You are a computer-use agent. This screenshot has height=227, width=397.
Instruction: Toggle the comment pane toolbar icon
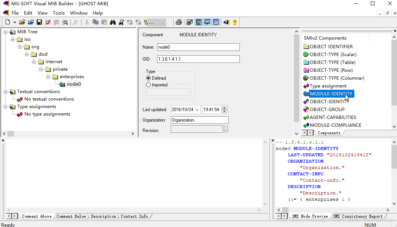pos(207,22)
